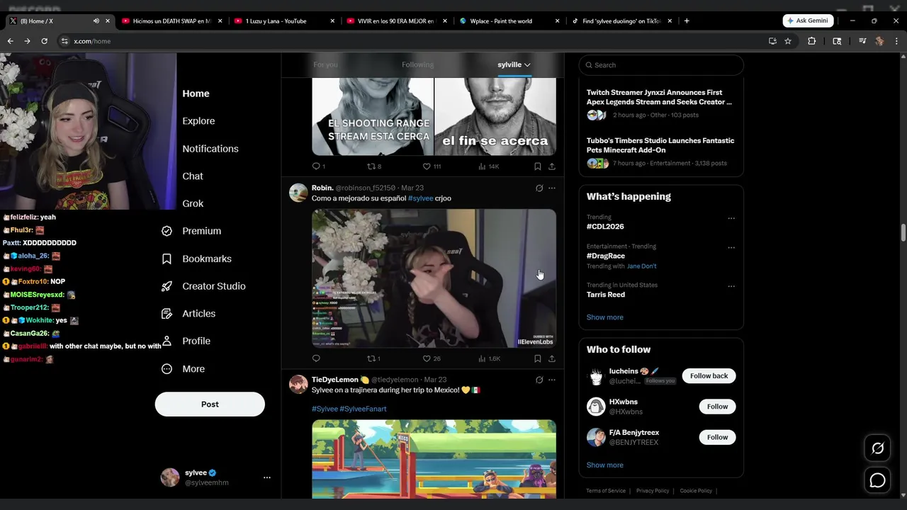Open more options for #DragRace trend
This screenshot has height=510, width=907.
click(731, 248)
